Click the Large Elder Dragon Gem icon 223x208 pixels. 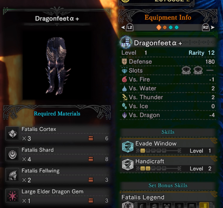coord(12,196)
